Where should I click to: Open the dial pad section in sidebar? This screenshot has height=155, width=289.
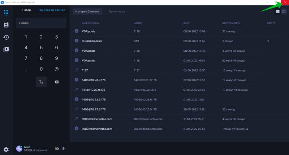tap(6, 13)
